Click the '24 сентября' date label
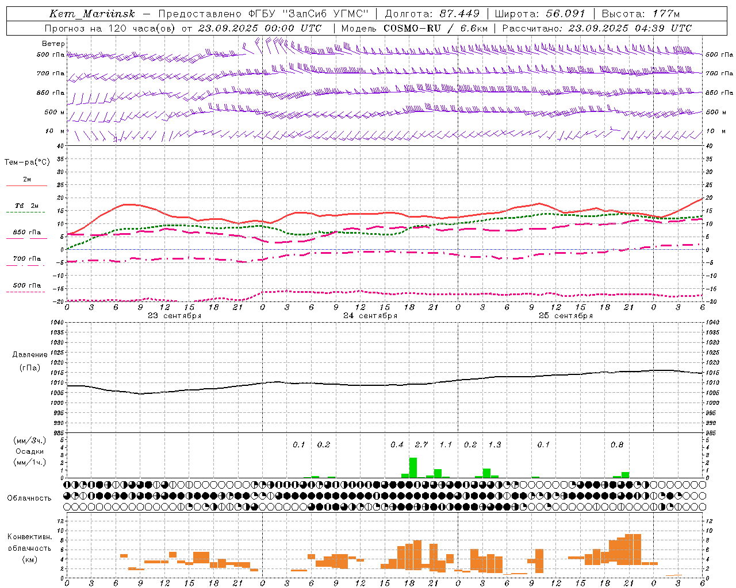This screenshot has width=736, height=588. pos(370,316)
